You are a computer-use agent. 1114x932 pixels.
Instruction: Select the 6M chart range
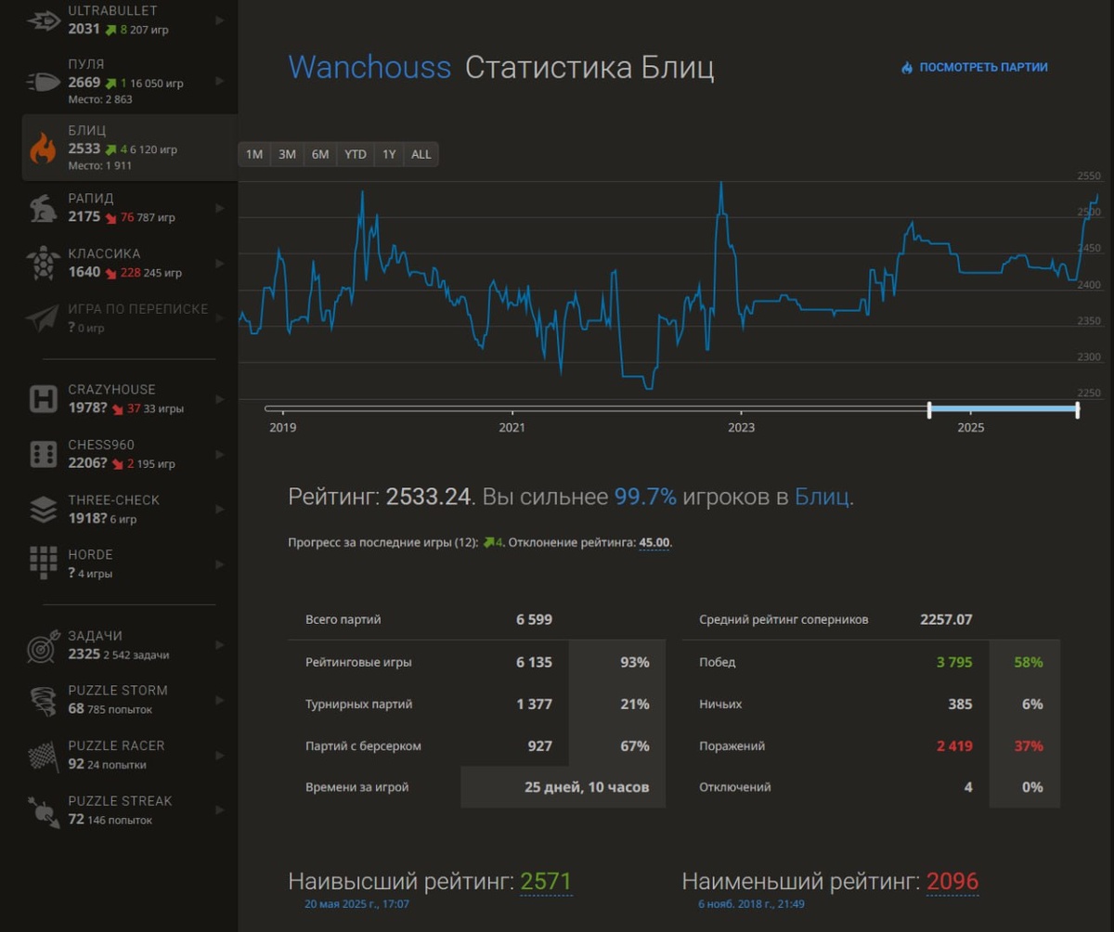coord(320,154)
